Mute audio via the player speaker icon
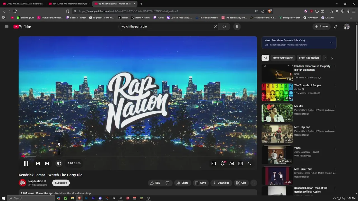 point(59,164)
